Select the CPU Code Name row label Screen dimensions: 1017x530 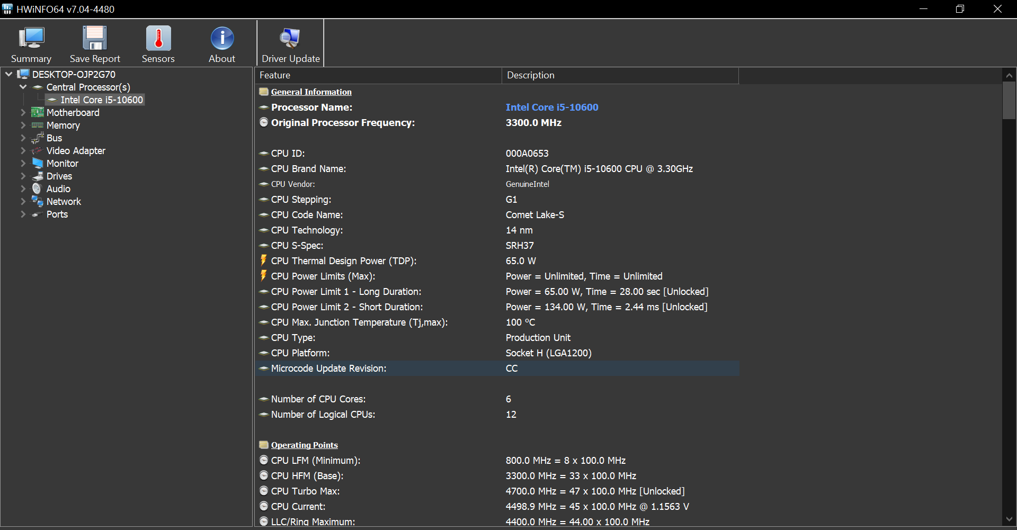click(x=307, y=215)
